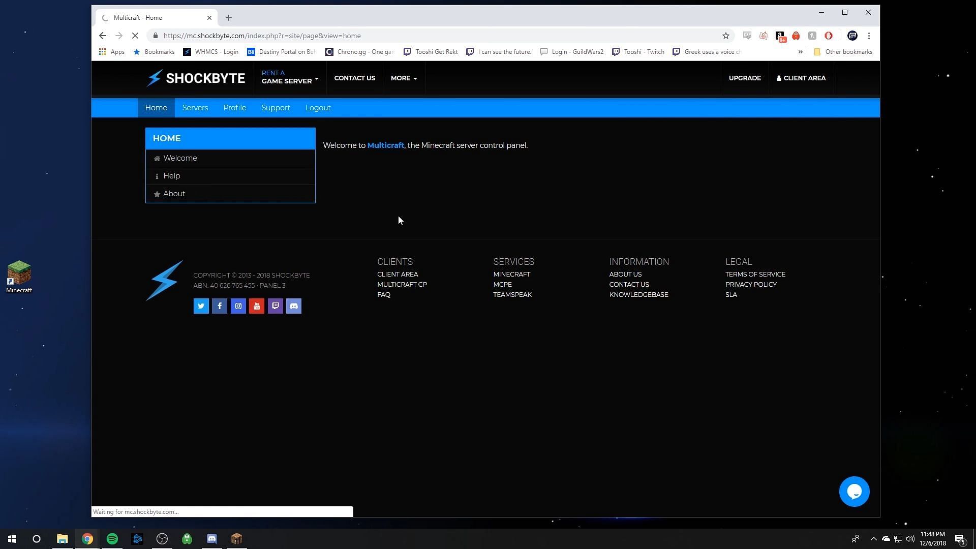
Task: Open the Minecraft services footer link
Action: coord(511,274)
